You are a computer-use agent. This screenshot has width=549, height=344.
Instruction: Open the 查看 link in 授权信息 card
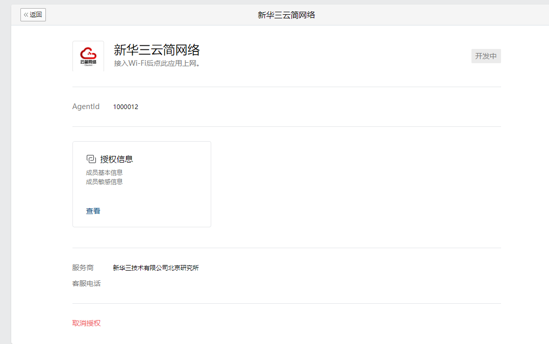[x=93, y=211]
